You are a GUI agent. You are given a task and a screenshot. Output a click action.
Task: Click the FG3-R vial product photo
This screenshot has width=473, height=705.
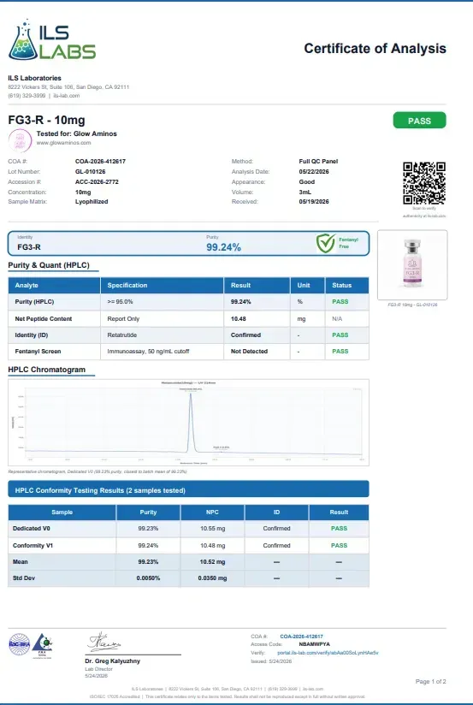(x=412, y=264)
